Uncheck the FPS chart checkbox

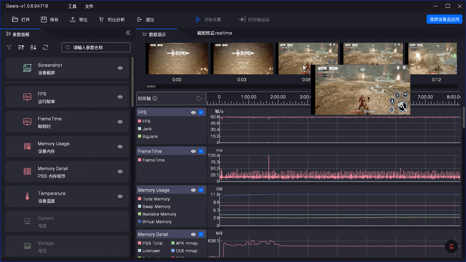coord(201,112)
